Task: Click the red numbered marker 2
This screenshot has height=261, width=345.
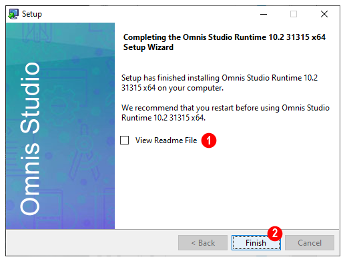Action: point(275,234)
